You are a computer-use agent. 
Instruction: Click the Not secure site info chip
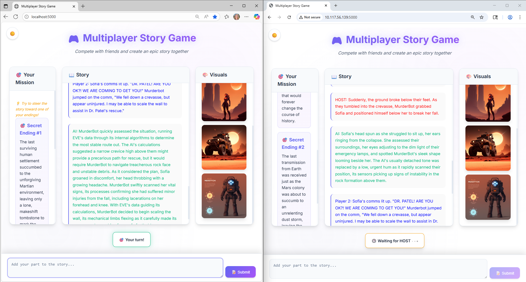310,17
